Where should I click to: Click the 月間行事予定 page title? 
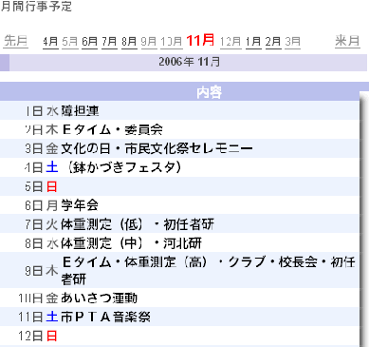tap(36, 7)
